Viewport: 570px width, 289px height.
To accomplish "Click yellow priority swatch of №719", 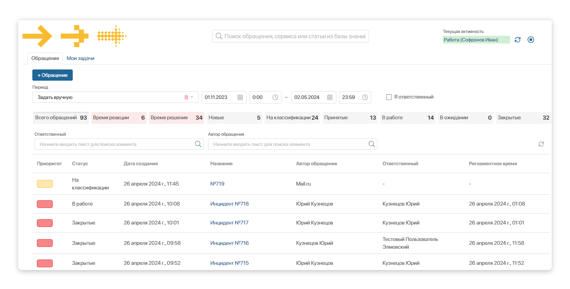I will pos(45,184).
